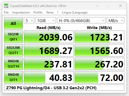Start the SEQ128K Q32T1 test
Screen dimensions: 129x96
13,50
